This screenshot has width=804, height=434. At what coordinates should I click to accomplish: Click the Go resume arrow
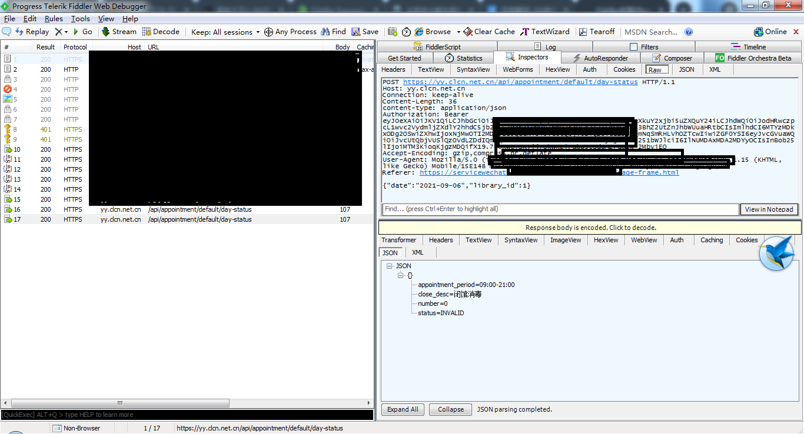pyautogui.click(x=82, y=32)
